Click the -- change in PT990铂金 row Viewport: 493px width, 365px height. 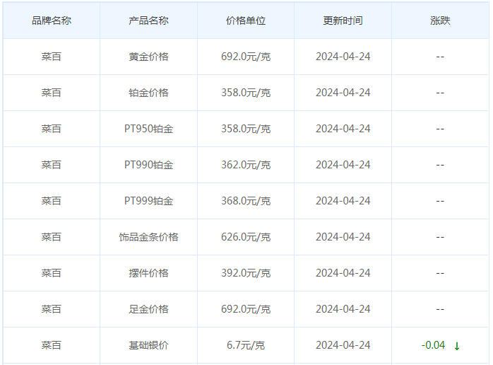click(440, 165)
